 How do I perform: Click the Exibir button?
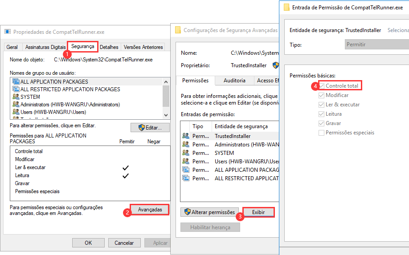pyautogui.click(x=258, y=212)
